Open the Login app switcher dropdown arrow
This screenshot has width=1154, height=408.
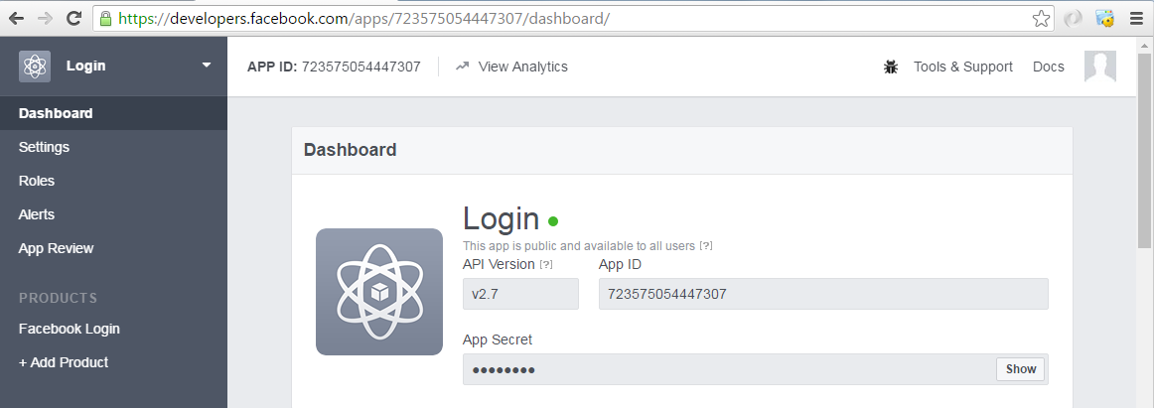(x=207, y=66)
